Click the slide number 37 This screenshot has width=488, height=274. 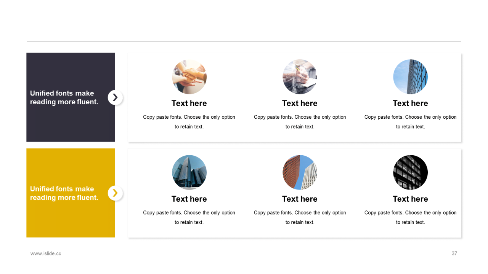(x=454, y=253)
